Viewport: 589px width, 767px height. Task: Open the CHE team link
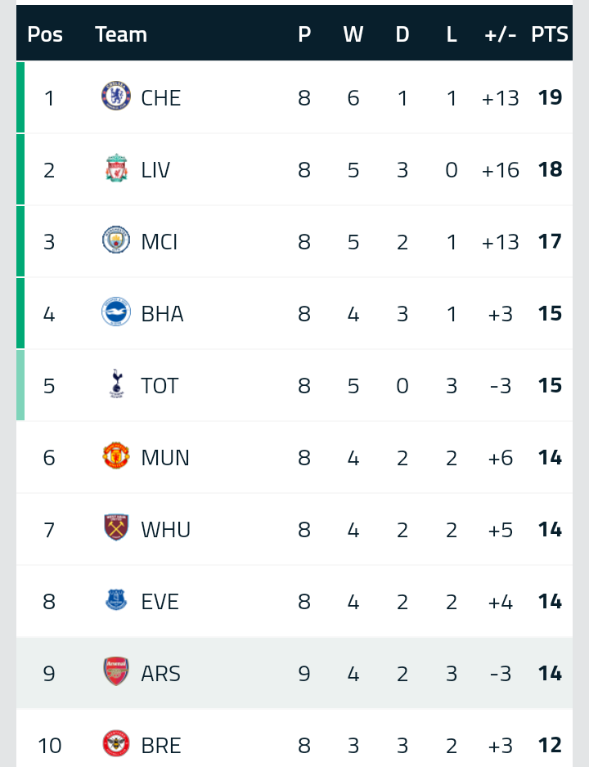[x=161, y=98]
